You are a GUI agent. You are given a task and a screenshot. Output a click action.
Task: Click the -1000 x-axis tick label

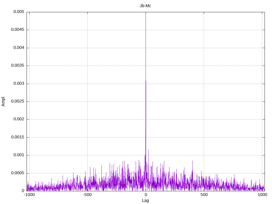click(x=29, y=195)
